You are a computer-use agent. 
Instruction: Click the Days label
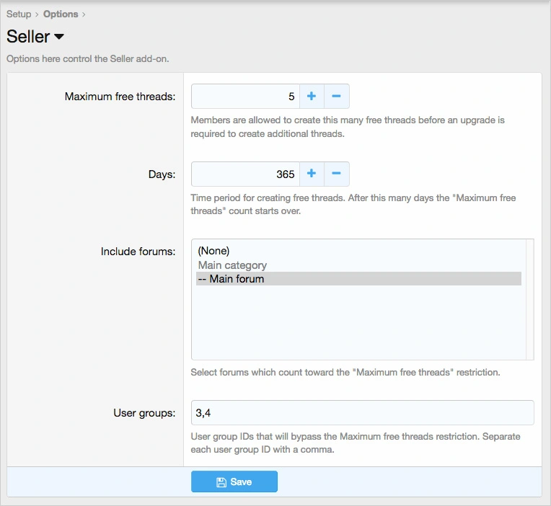coord(163,174)
